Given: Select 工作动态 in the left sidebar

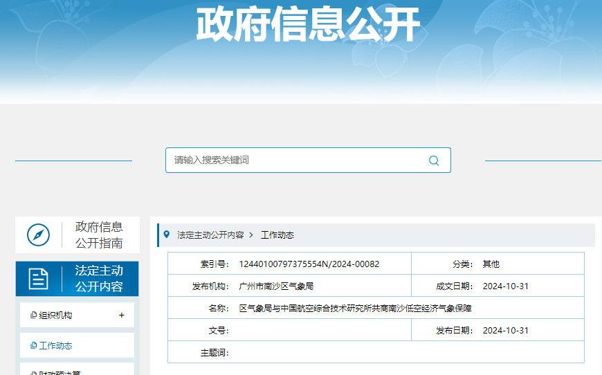Looking at the screenshot, I should click(55, 346).
